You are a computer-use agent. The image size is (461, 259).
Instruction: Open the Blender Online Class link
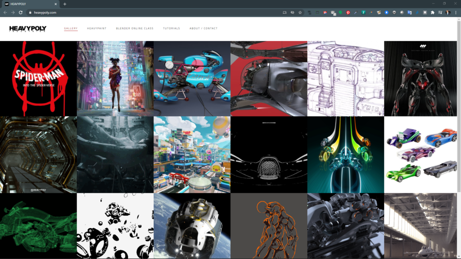tap(135, 28)
